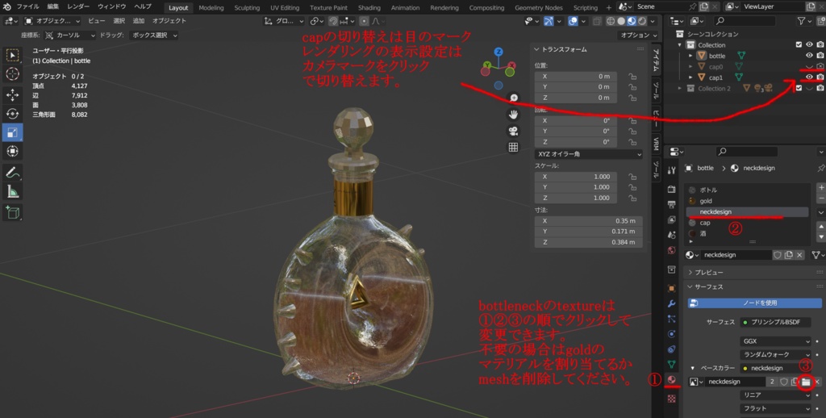Select Wireframe viewport shading mode
The height and width of the screenshot is (418, 826).
(x=611, y=21)
